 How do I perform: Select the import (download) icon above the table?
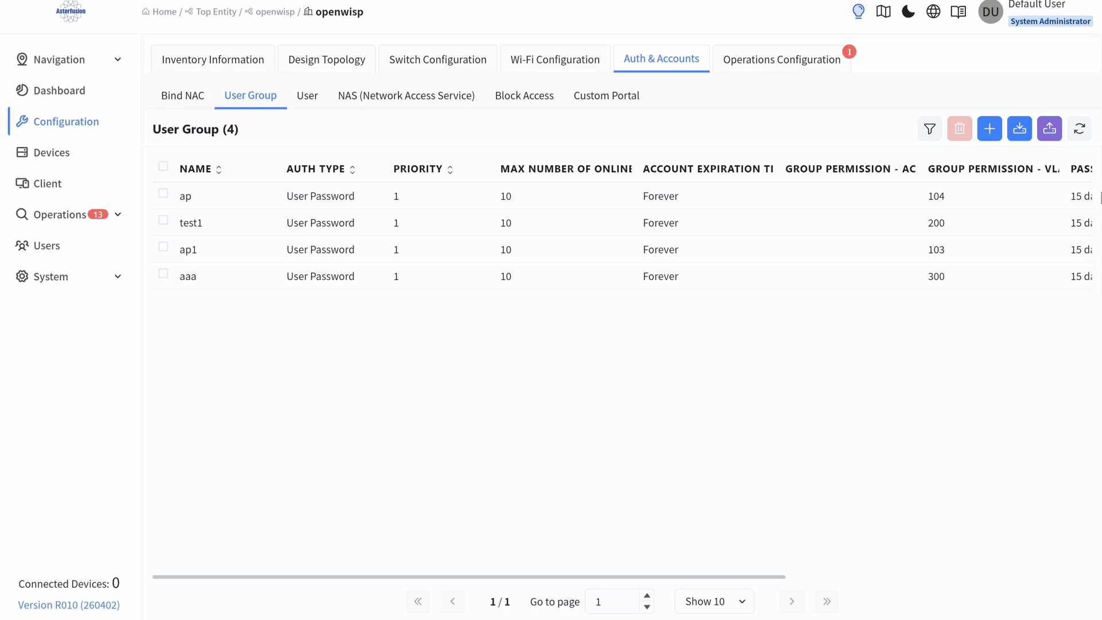1019,129
